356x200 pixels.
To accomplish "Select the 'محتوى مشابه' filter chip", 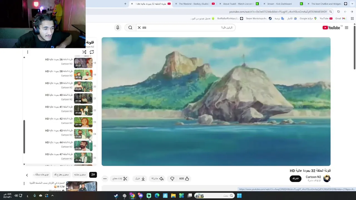I will [x=80, y=175].
